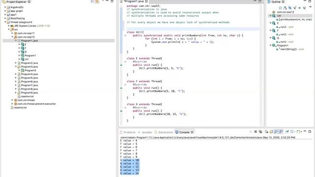This screenshot has height=177, width=315.
Task: Click the Outline view tab
Action: coord(276,2)
